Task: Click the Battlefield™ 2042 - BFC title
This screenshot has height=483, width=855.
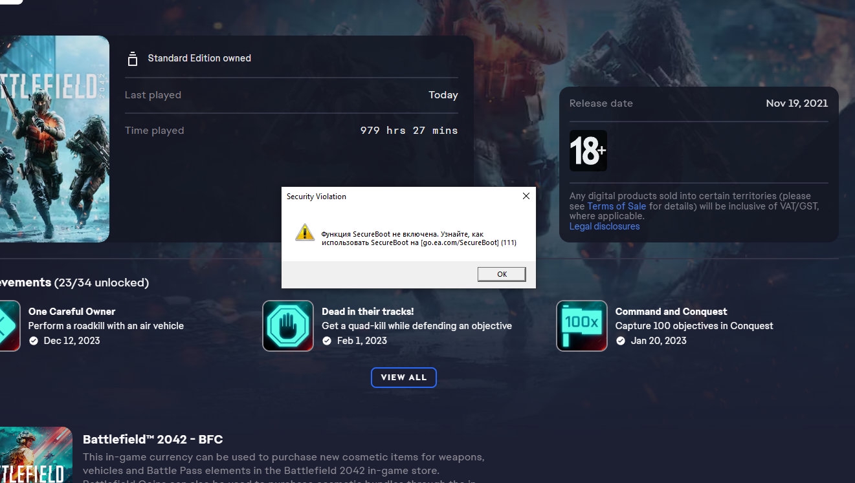Action: [153, 440]
